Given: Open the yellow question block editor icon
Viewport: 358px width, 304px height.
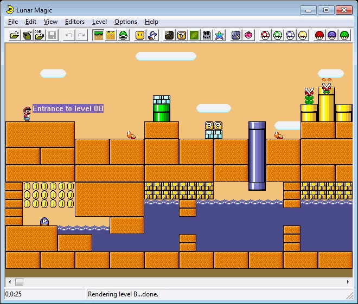Looking at the screenshot, I should pyautogui.click(x=182, y=35).
